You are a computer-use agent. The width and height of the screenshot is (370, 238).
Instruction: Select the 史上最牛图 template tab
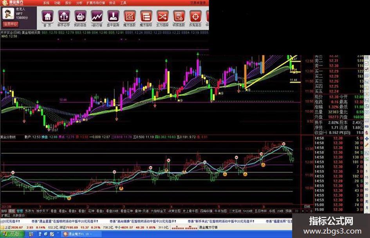[x=190, y=211]
